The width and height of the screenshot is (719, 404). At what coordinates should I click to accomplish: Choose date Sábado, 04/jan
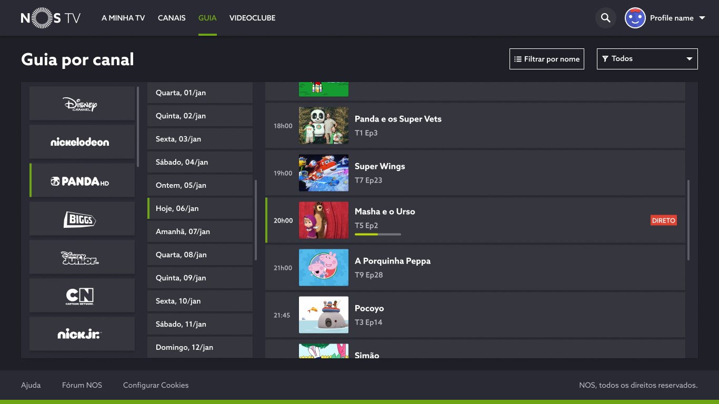(x=200, y=162)
